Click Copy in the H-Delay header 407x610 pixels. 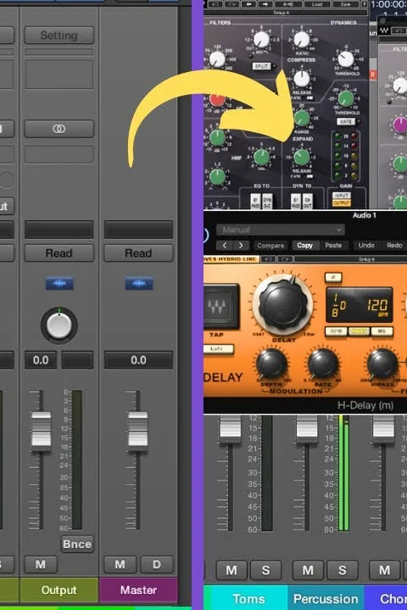click(x=305, y=246)
